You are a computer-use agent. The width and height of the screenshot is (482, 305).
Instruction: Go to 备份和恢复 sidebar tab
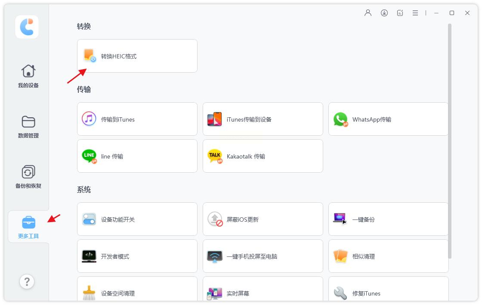click(28, 177)
